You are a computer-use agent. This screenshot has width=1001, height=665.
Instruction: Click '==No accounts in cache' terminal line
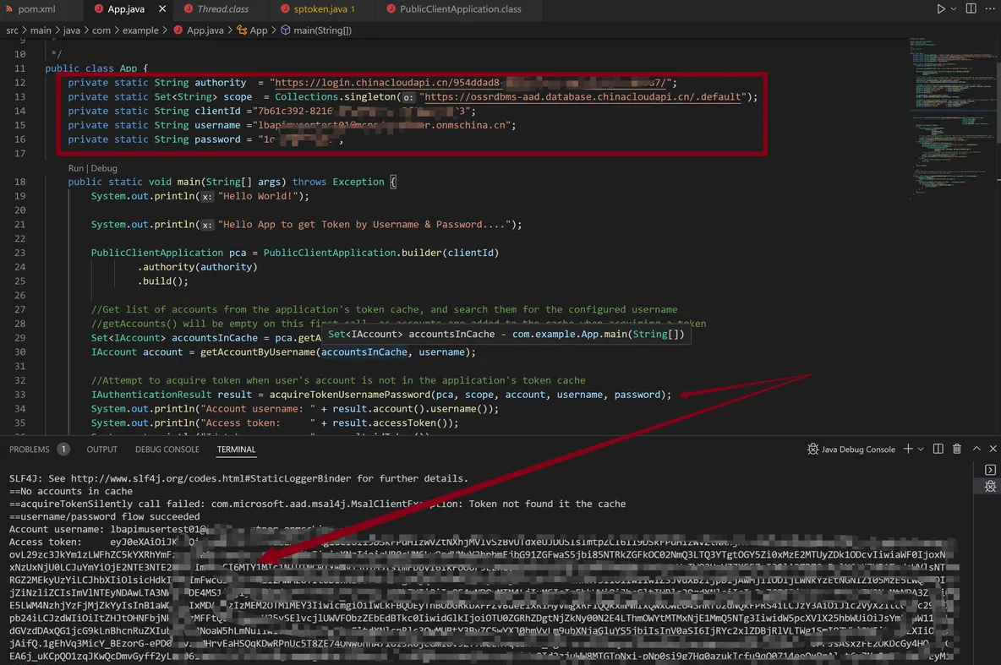pos(71,491)
